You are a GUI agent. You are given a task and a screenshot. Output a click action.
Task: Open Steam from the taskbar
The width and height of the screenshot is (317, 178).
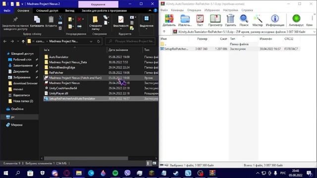click(x=176, y=173)
